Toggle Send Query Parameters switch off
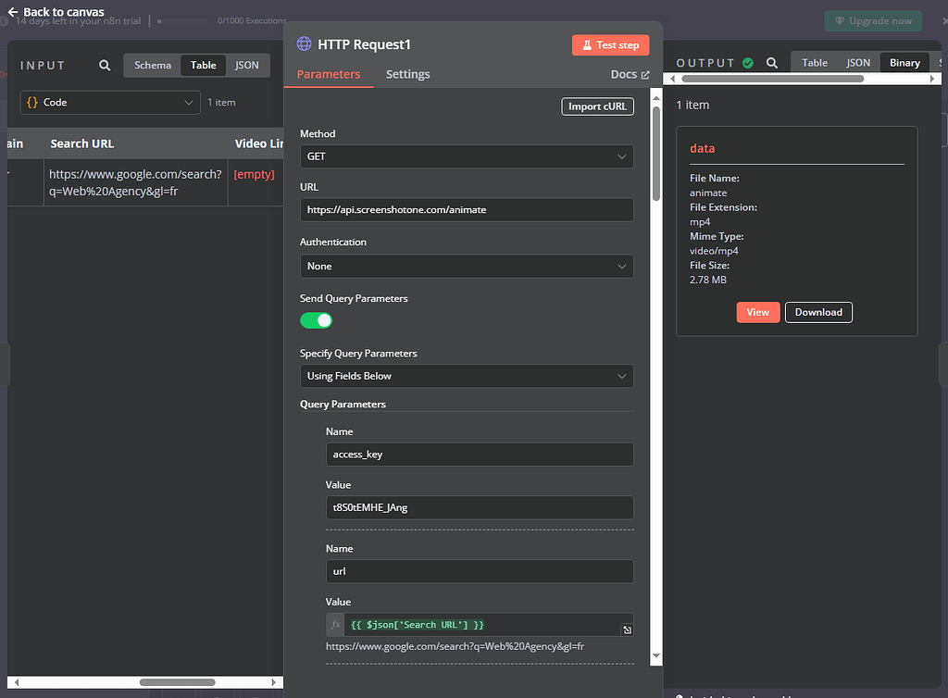Image resolution: width=948 pixels, height=698 pixels. tap(316, 320)
